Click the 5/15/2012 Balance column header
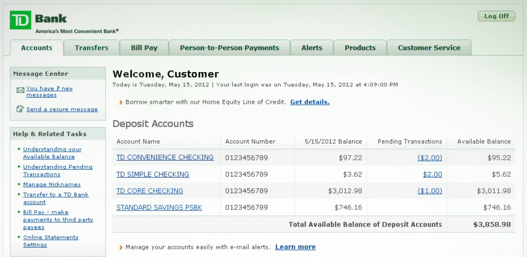This screenshot has width=527, height=257. click(334, 141)
